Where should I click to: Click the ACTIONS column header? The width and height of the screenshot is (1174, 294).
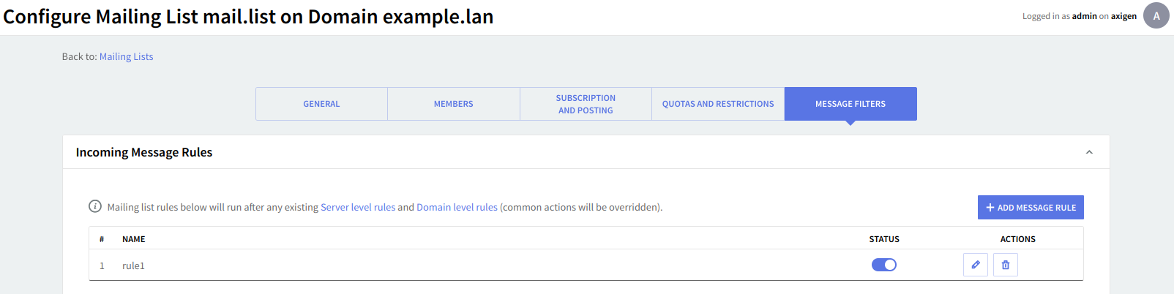1017,239
